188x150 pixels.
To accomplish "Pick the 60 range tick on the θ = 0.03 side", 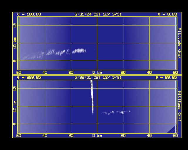I will coord(175,72).
